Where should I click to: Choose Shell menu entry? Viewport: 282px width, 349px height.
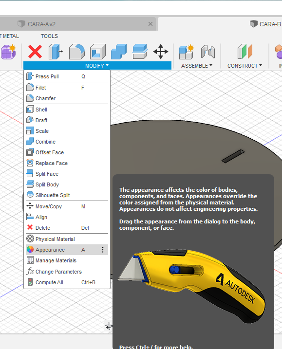coord(67,110)
